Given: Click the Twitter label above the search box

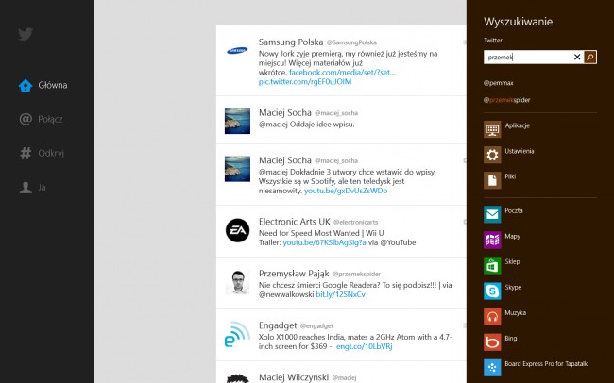Looking at the screenshot, I should [x=493, y=41].
